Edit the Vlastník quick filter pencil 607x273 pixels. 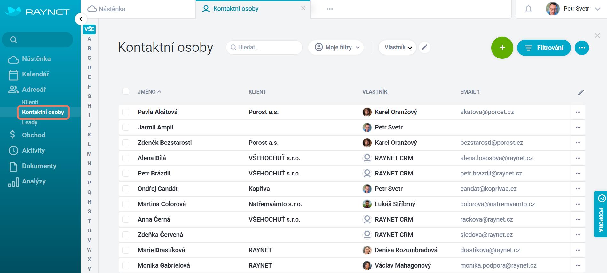(x=424, y=47)
